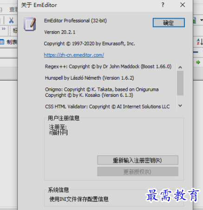Image resolution: width=203 pixels, height=210 pixels.
Task: Click the sort A-Z icon in EmEditor toolbar
Action: pyautogui.click(x=200, y=42)
